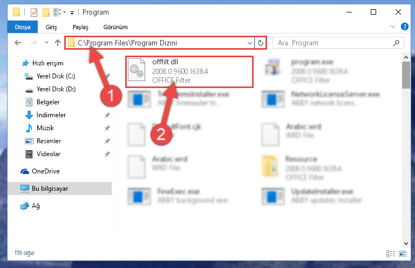The width and height of the screenshot is (415, 268).
Task: Select the offfilt.dll file
Action: coord(189,71)
